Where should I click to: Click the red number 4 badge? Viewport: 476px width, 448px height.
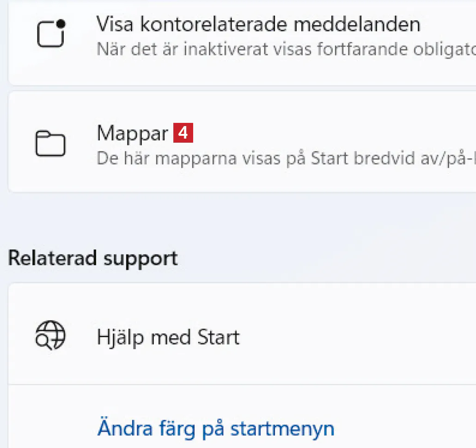point(183,133)
